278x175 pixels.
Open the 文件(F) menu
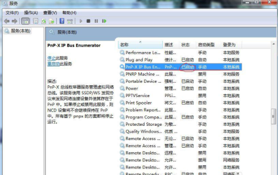click(x=12, y=13)
